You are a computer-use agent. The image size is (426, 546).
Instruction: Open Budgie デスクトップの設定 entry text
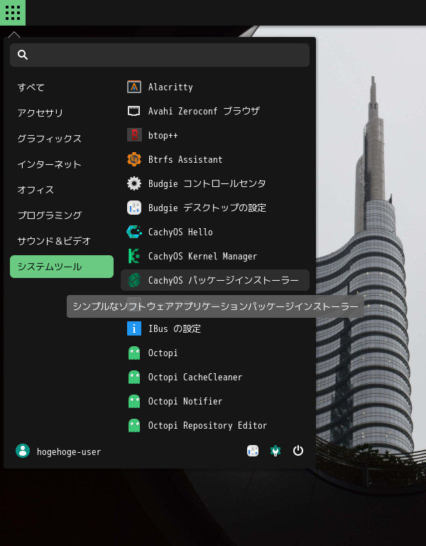click(207, 208)
